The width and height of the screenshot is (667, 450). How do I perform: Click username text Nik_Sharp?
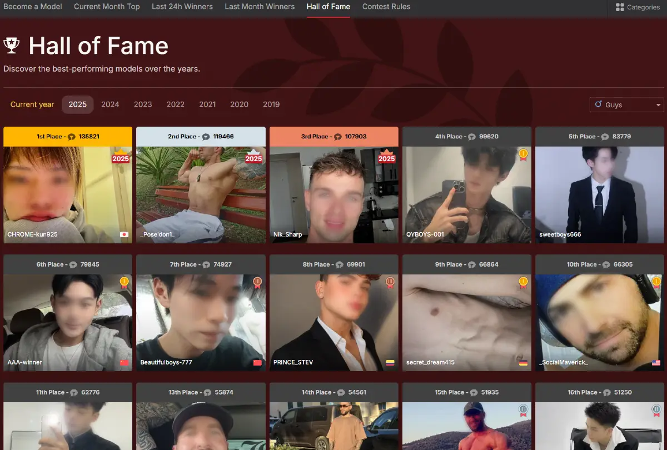[x=288, y=234]
